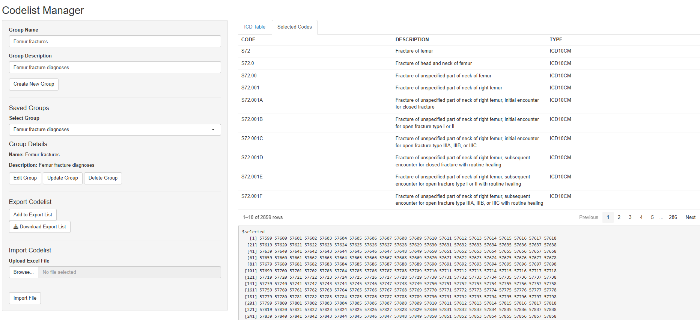Click Add to Export List
This screenshot has width=700, height=320.
coord(33,215)
